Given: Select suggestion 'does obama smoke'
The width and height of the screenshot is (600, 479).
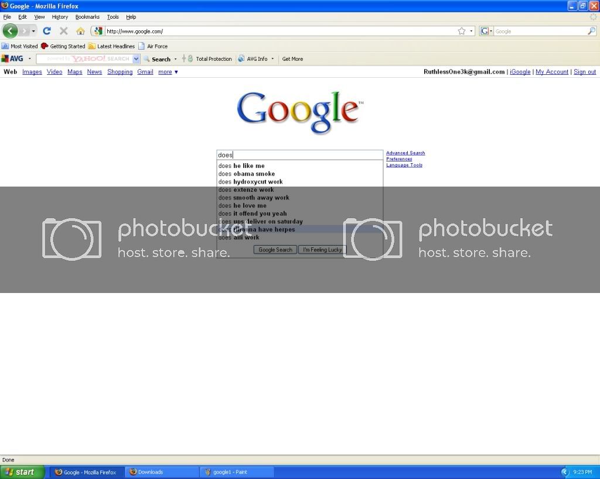Looking at the screenshot, I should point(299,174).
